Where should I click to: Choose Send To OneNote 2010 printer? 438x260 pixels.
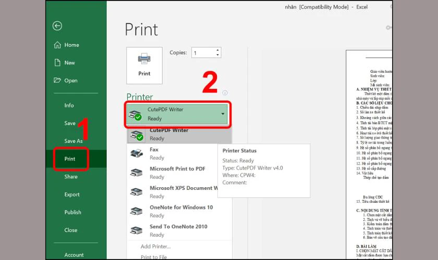point(179,230)
